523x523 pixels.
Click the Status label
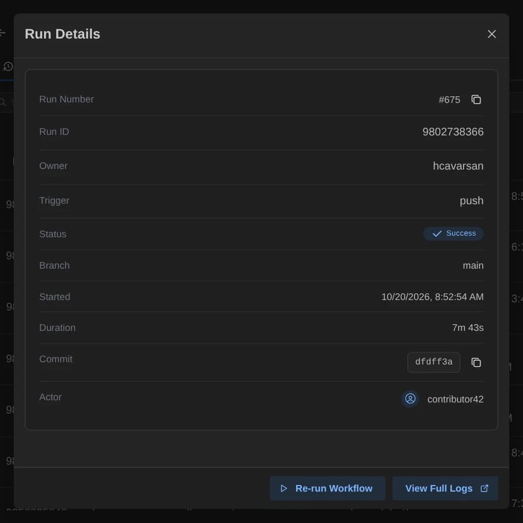click(53, 234)
